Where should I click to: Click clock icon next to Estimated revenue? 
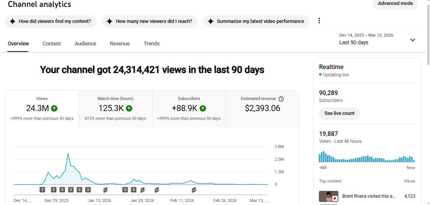coord(281,99)
